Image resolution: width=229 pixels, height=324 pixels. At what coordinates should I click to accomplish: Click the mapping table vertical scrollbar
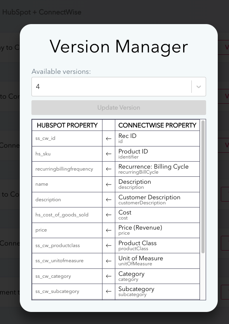203,187
